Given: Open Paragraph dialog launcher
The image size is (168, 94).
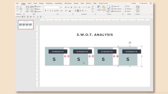Looking at the screenshot, I should tap(95, 14).
